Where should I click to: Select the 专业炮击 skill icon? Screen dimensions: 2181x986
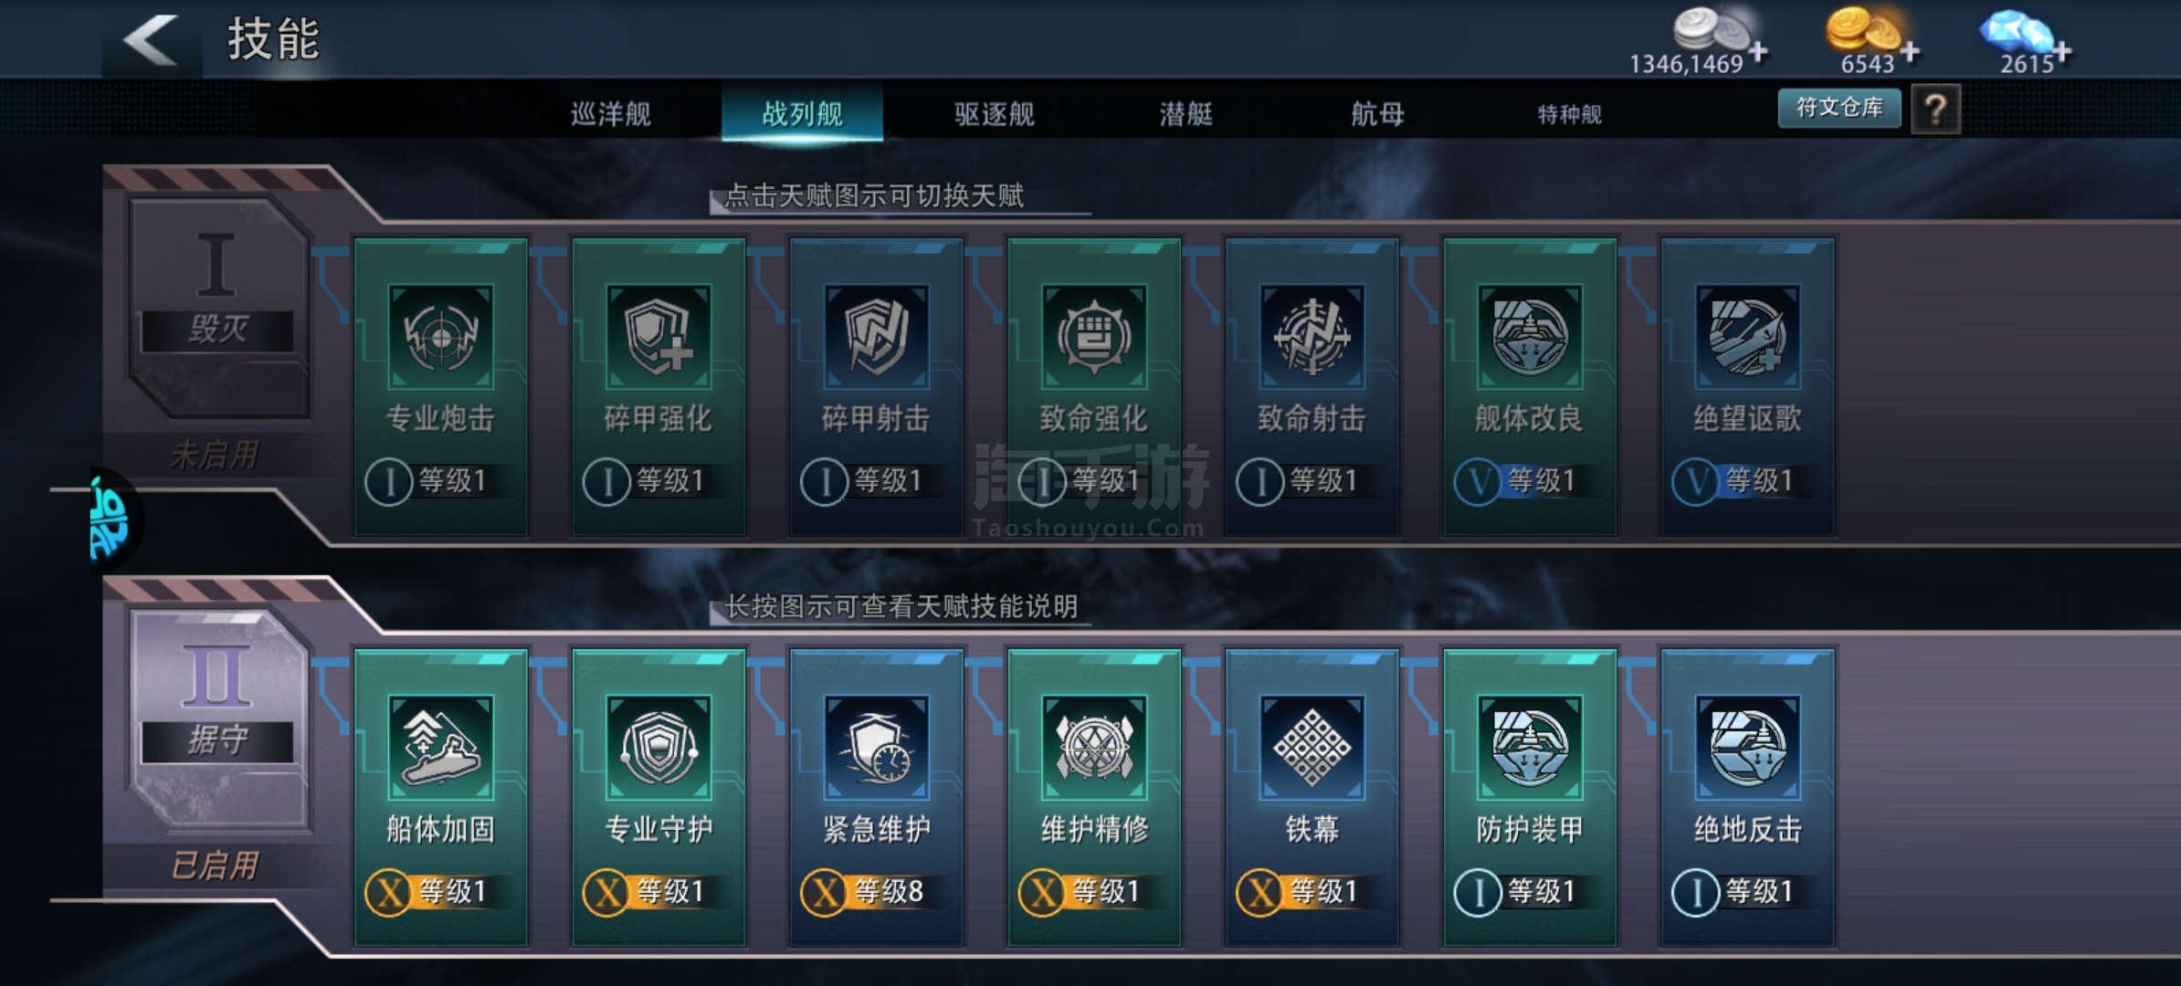pos(441,336)
